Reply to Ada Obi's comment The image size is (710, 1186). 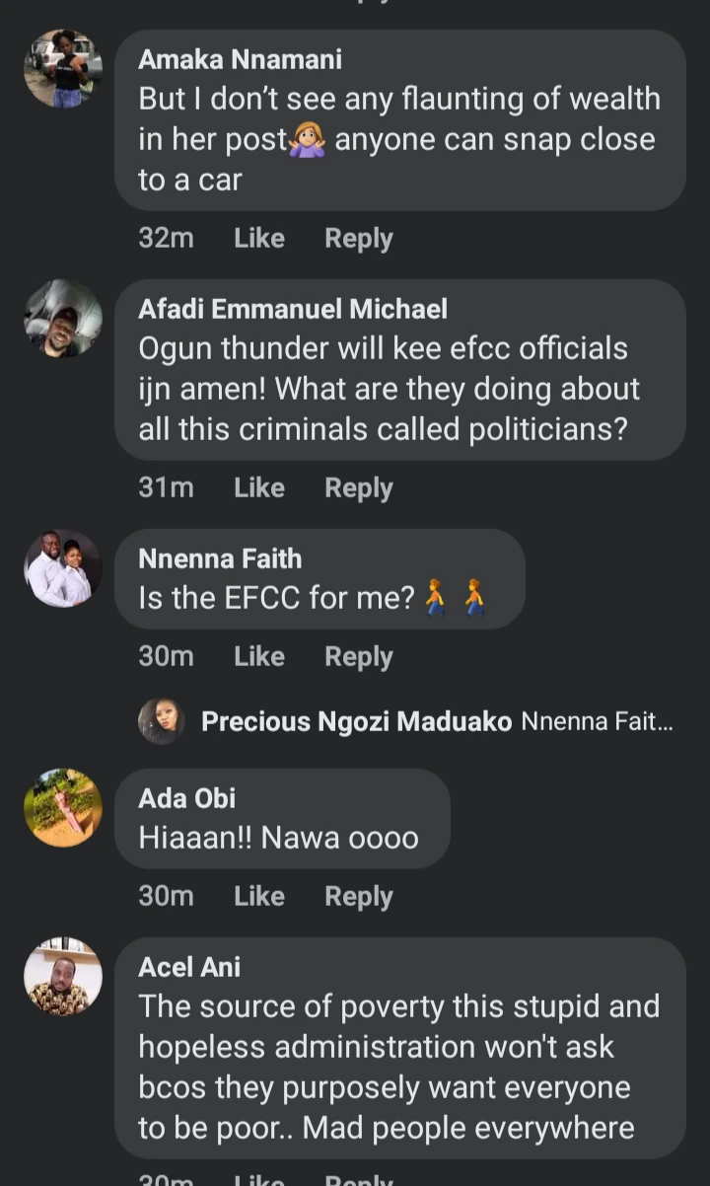359,897
